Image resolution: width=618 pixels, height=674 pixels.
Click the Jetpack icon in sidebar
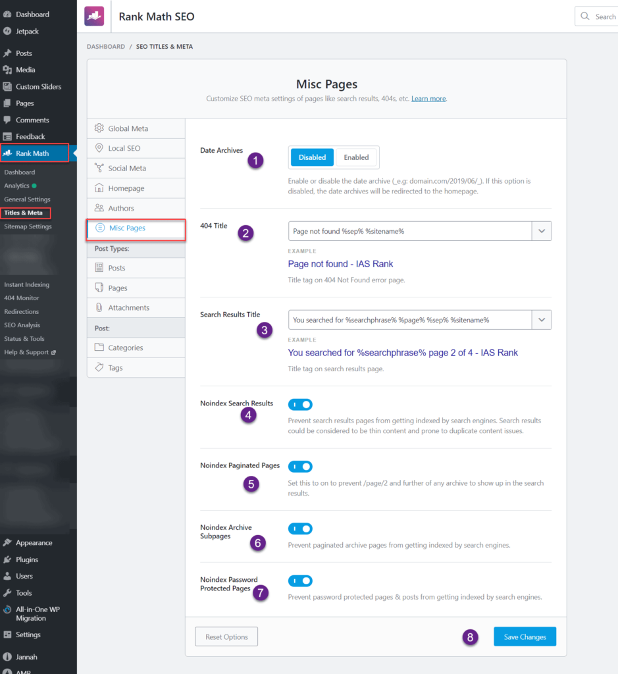pos(7,32)
